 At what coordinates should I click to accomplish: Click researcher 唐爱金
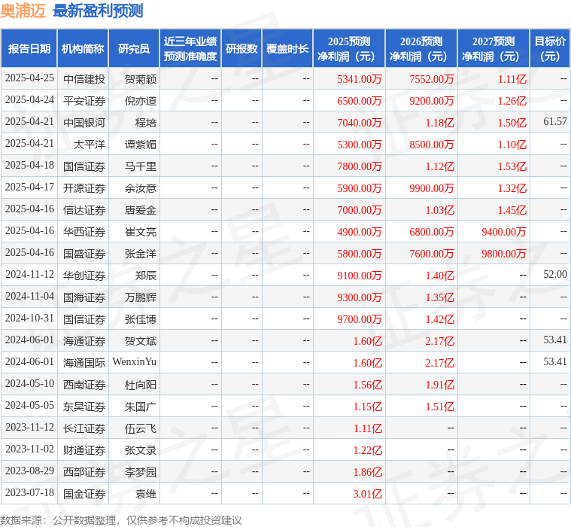[x=141, y=210]
